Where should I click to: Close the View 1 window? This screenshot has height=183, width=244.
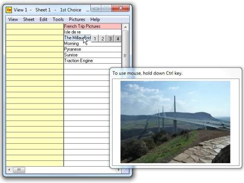pyautogui.click(x=121, y=8)
